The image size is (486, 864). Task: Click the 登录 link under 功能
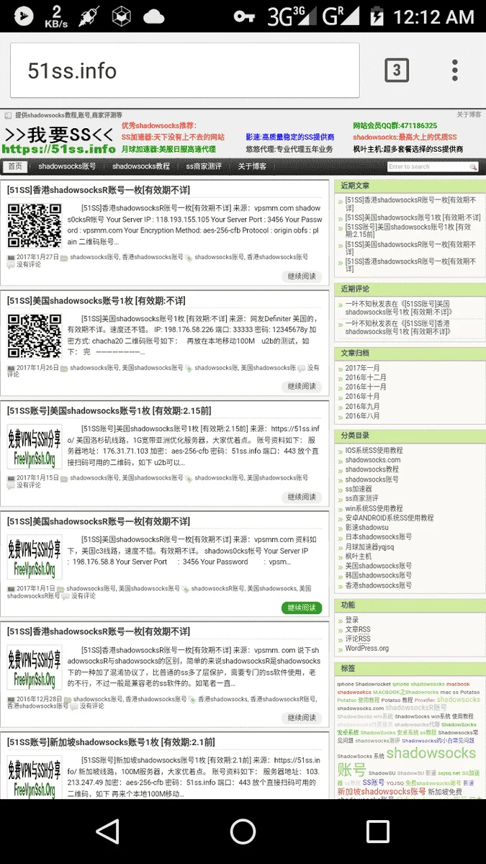point(351,620)
